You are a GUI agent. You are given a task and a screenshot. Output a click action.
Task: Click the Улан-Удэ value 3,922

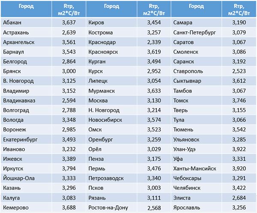(239, 149)
